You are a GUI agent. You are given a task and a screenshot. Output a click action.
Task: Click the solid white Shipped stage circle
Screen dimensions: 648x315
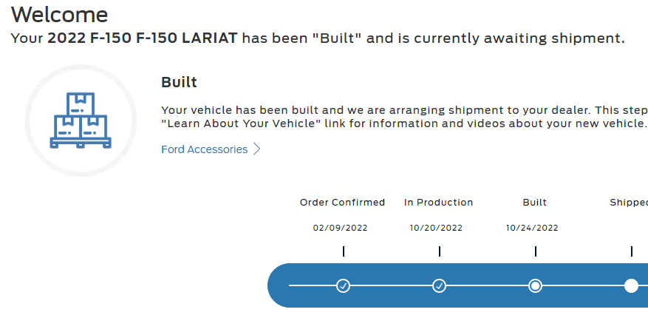[631, 285]
